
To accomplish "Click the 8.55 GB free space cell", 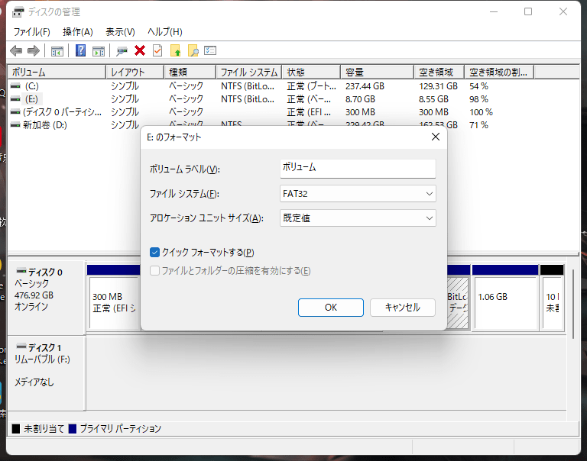I will coord(433,99).
